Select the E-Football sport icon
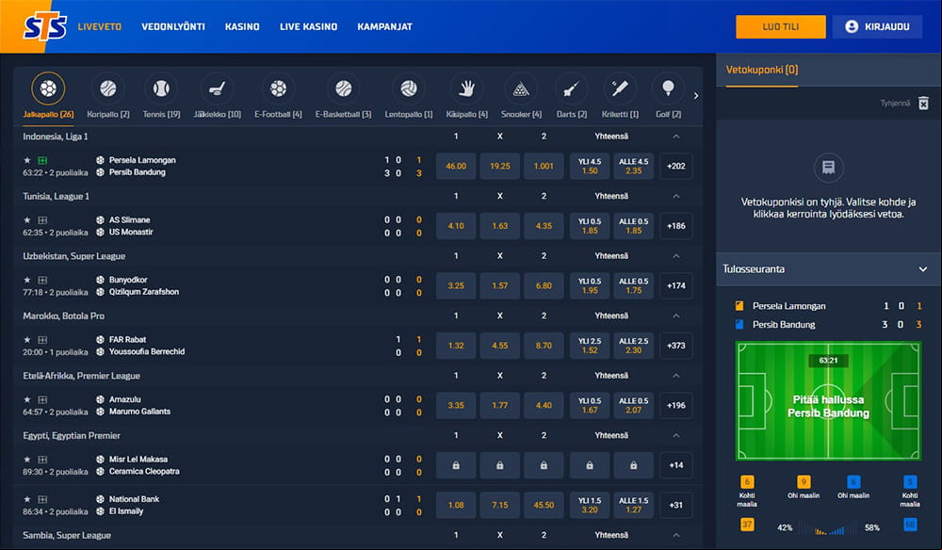 278,89
